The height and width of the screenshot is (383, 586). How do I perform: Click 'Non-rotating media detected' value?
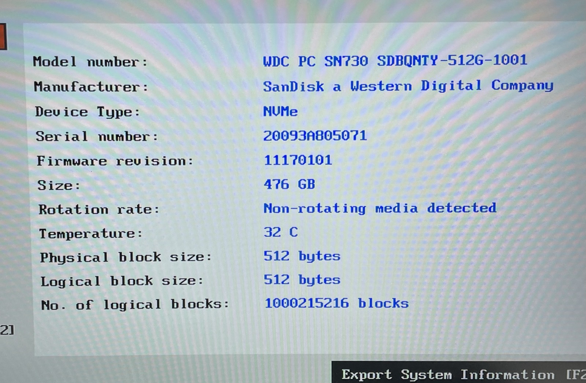pyautogui.click(x=380, y=208)
